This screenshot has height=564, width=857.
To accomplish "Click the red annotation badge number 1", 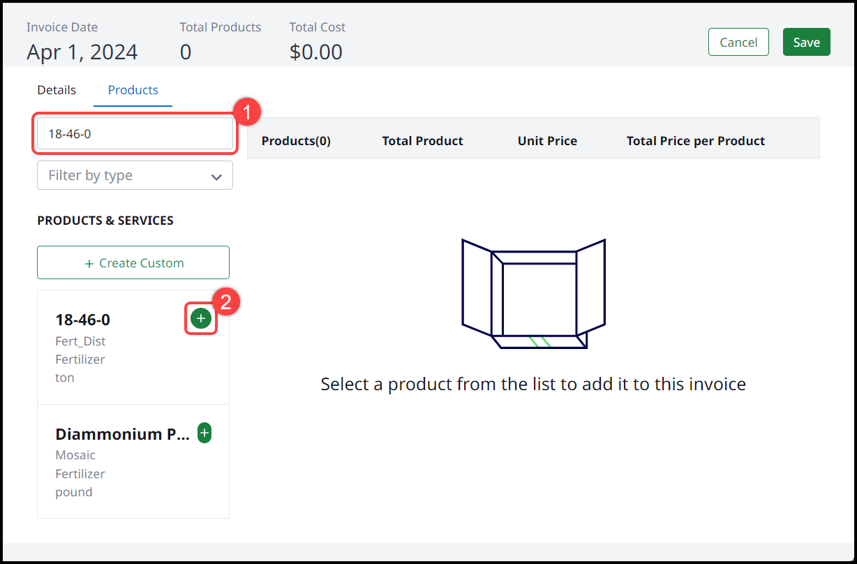I will 248,112.
